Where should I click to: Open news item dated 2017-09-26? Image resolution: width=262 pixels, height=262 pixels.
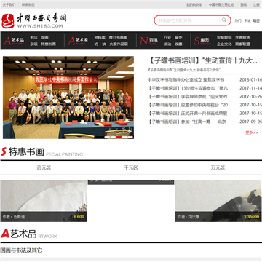click(x=186, y=122)
